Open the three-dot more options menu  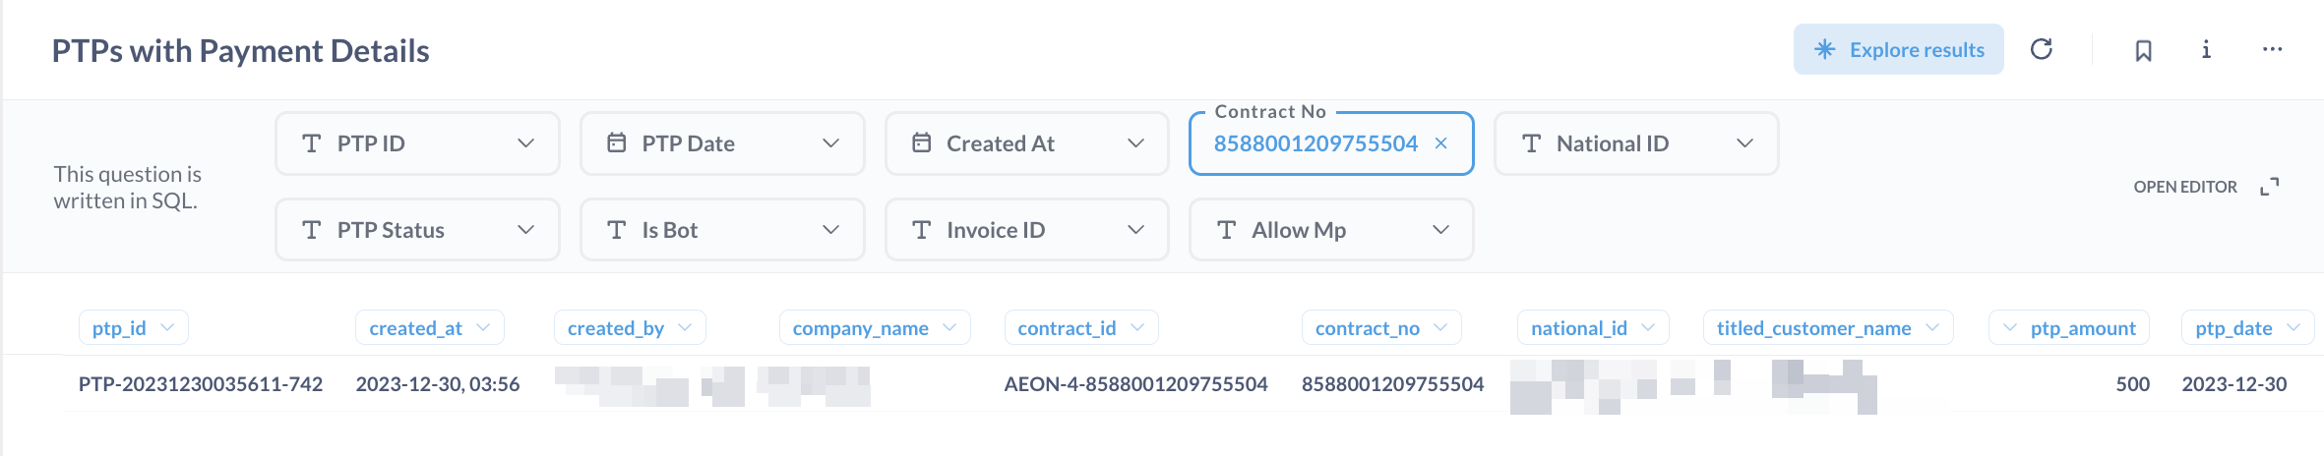click(x=2272, y=49)
